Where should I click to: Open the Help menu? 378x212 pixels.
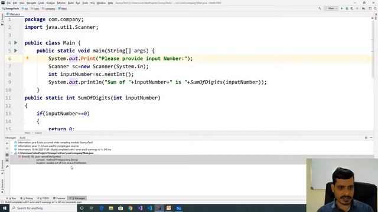pyautogui.click(x=110, y=3)
